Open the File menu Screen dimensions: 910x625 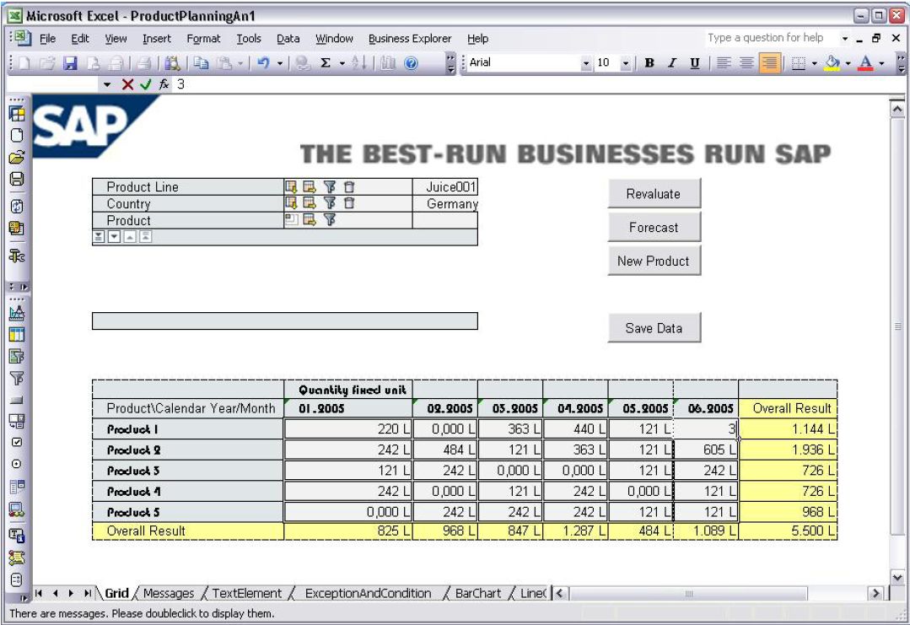[x=47, y=39]
